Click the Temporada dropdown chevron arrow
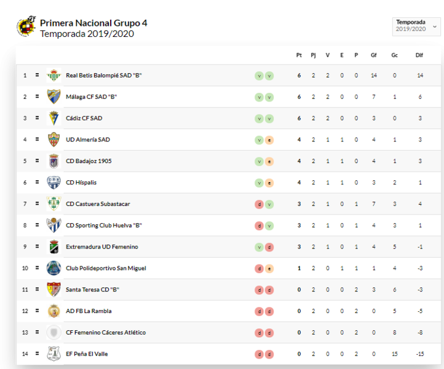 (435, 26)
